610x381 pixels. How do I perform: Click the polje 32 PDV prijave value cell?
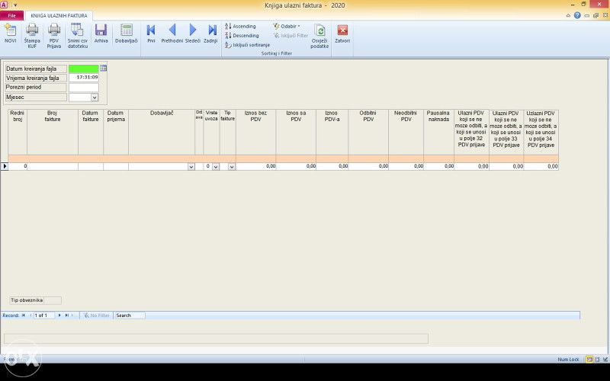(x=471, y=166)
